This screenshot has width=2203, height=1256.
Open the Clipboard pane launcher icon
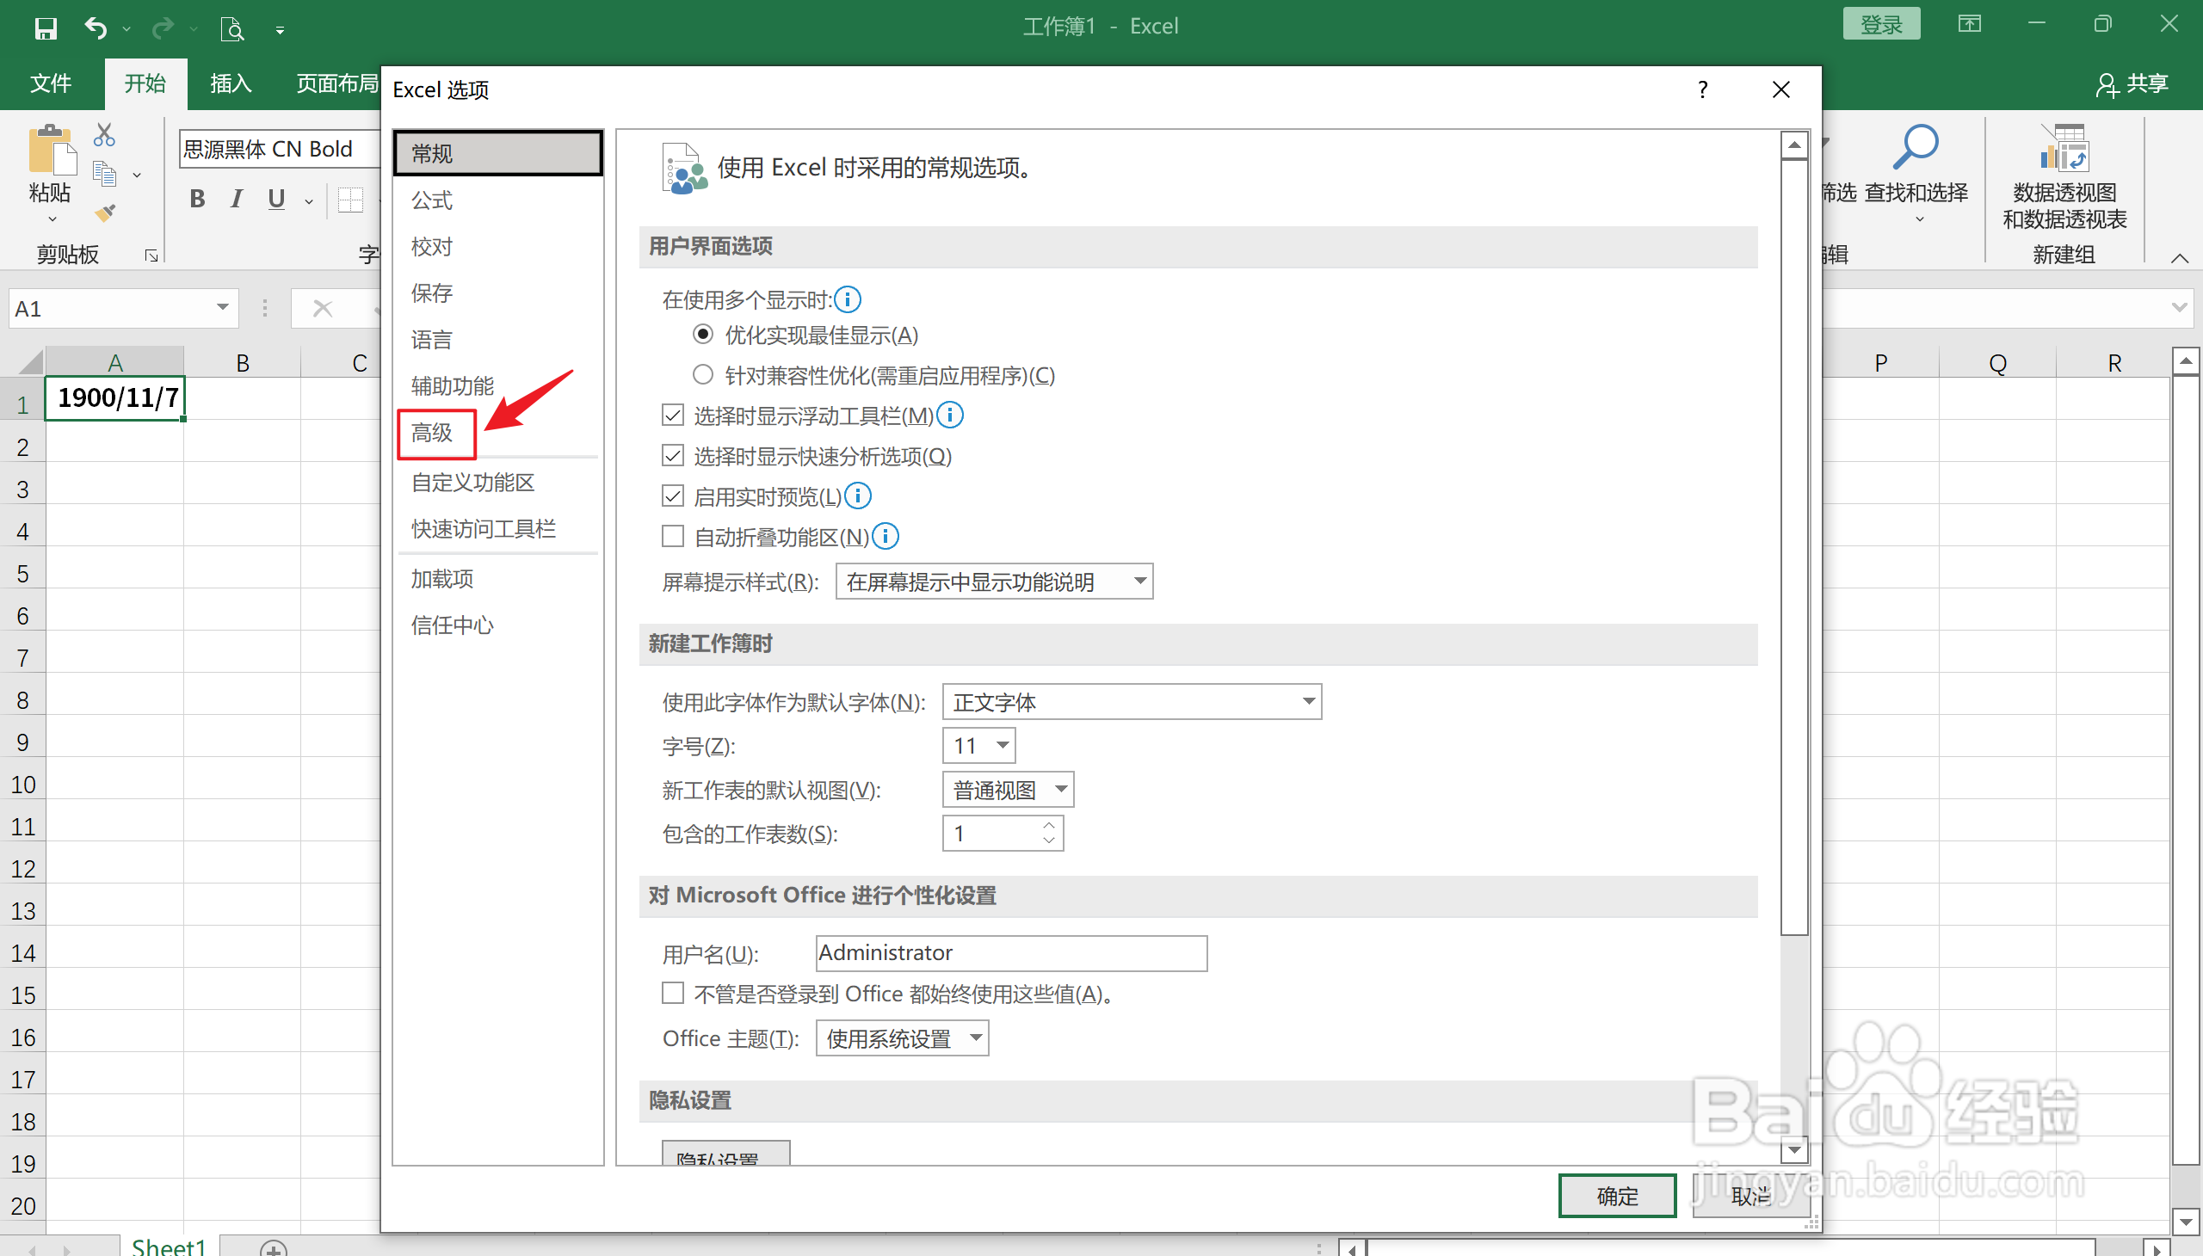point(151,256)
